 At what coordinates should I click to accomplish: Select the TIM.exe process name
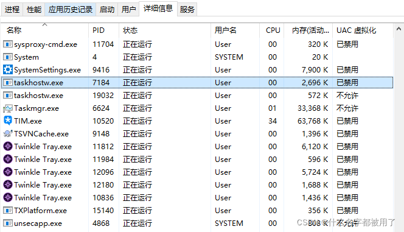(x=28, y=121)
